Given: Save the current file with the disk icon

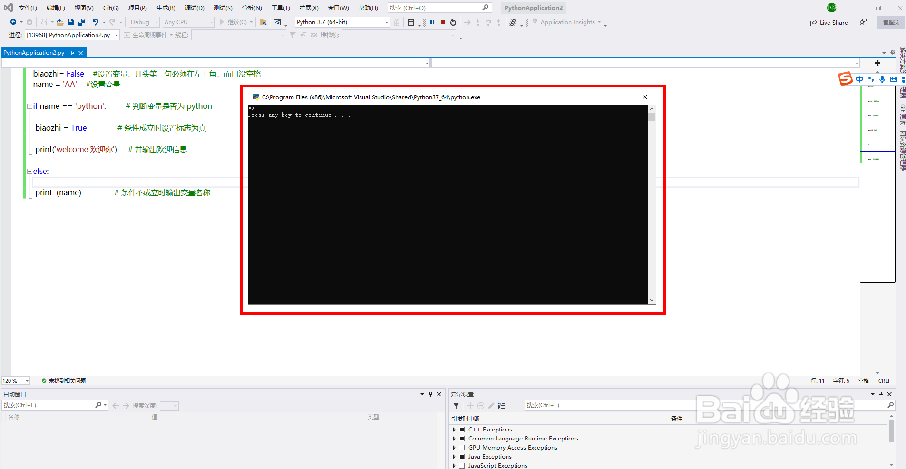Looking at the screenshot, I should (71, 22).
